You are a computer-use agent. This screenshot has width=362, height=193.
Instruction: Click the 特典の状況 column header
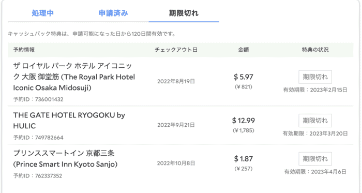pos(315,50)
